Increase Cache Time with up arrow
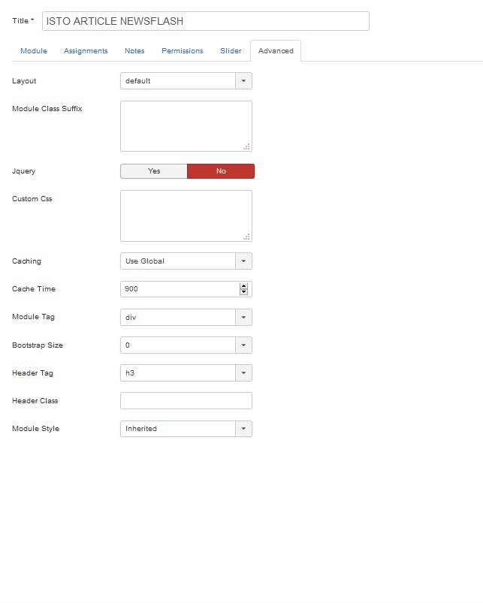Viewport: 483px width, 603px height. click(243, 286)
